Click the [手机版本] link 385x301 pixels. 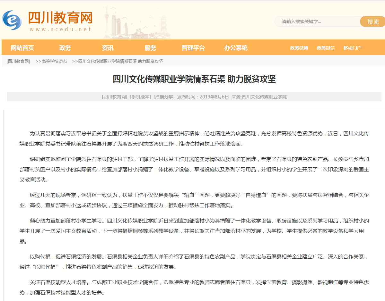point(140,97)
